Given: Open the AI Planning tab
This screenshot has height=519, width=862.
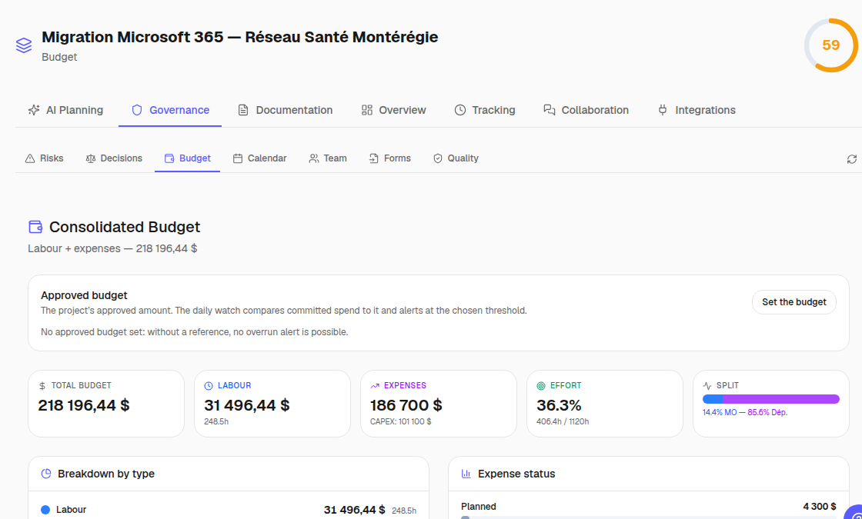Looking at the screenshot, I should pyautogui.click(x=65, y=110).
